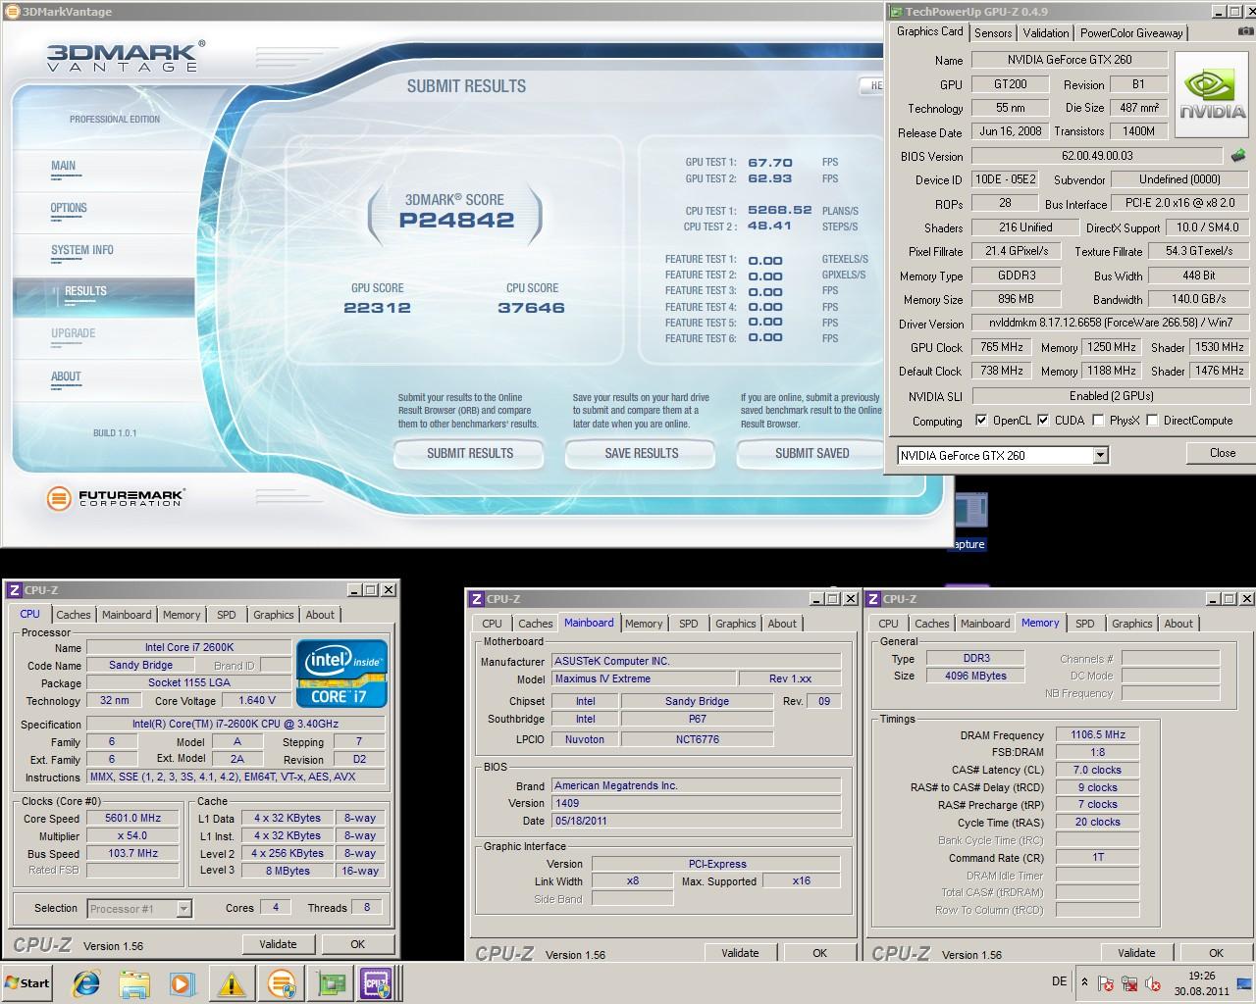Go to MAIN in 3DMark sidebar
Viewport: 1256px width, 1004px height.
(x=64, y=166)
